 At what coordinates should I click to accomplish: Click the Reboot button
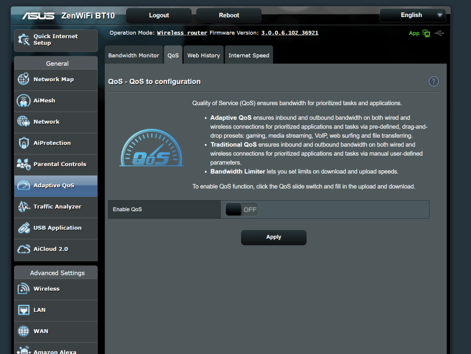[x=229, y=16]
